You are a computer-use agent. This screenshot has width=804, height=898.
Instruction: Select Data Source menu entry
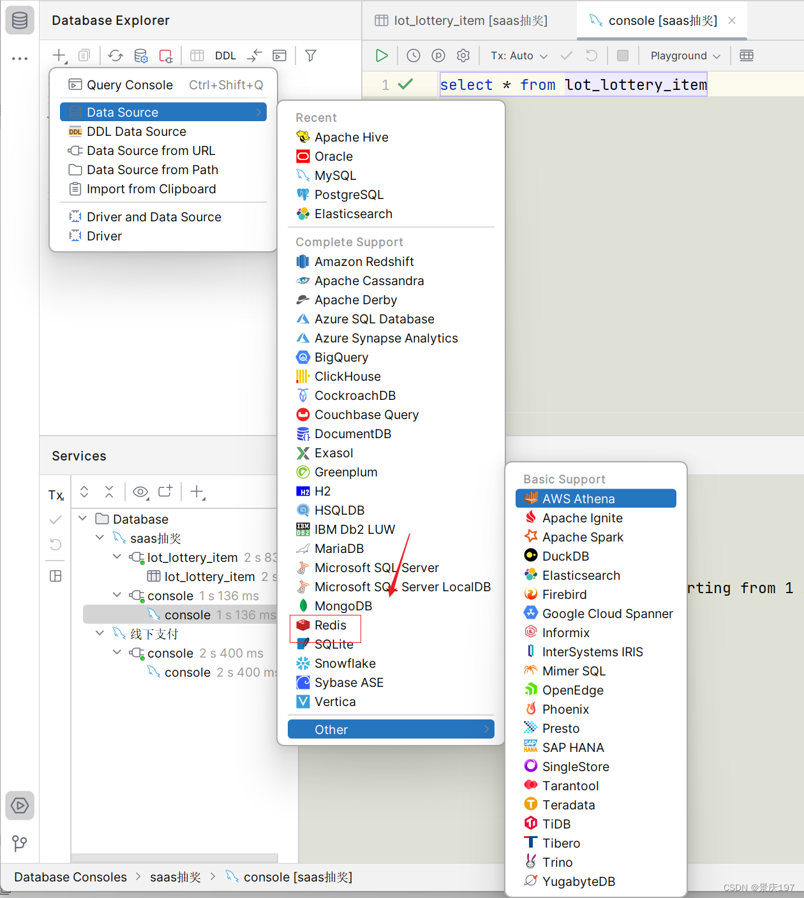pyautogui.click(x=163, y=112)
